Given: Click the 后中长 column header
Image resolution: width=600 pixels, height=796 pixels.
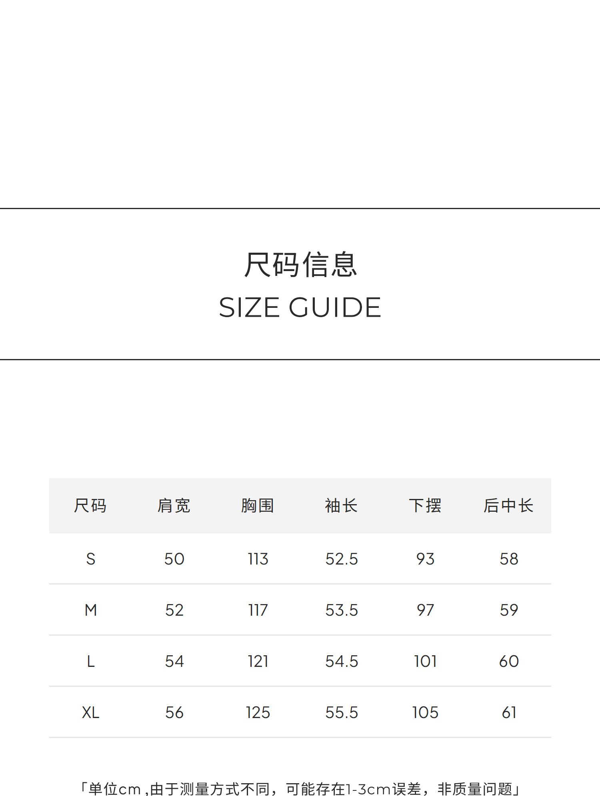Looking at the screenshot, I should 508,506.
